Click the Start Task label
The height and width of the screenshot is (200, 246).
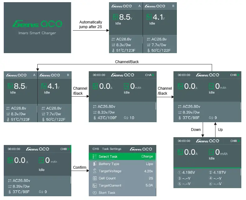(107, 192)
